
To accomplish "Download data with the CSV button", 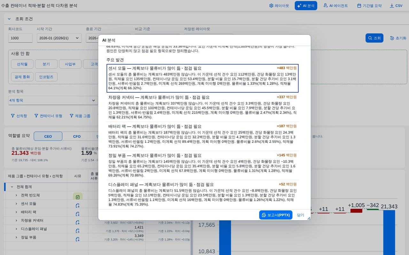I will [x=396, y=6].
